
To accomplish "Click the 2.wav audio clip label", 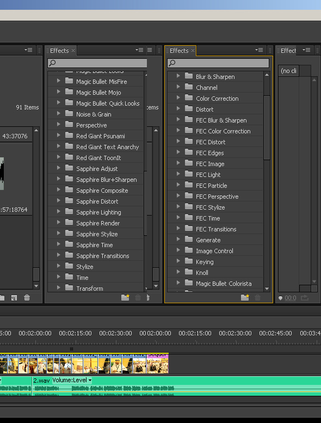I will pos(41,381).
